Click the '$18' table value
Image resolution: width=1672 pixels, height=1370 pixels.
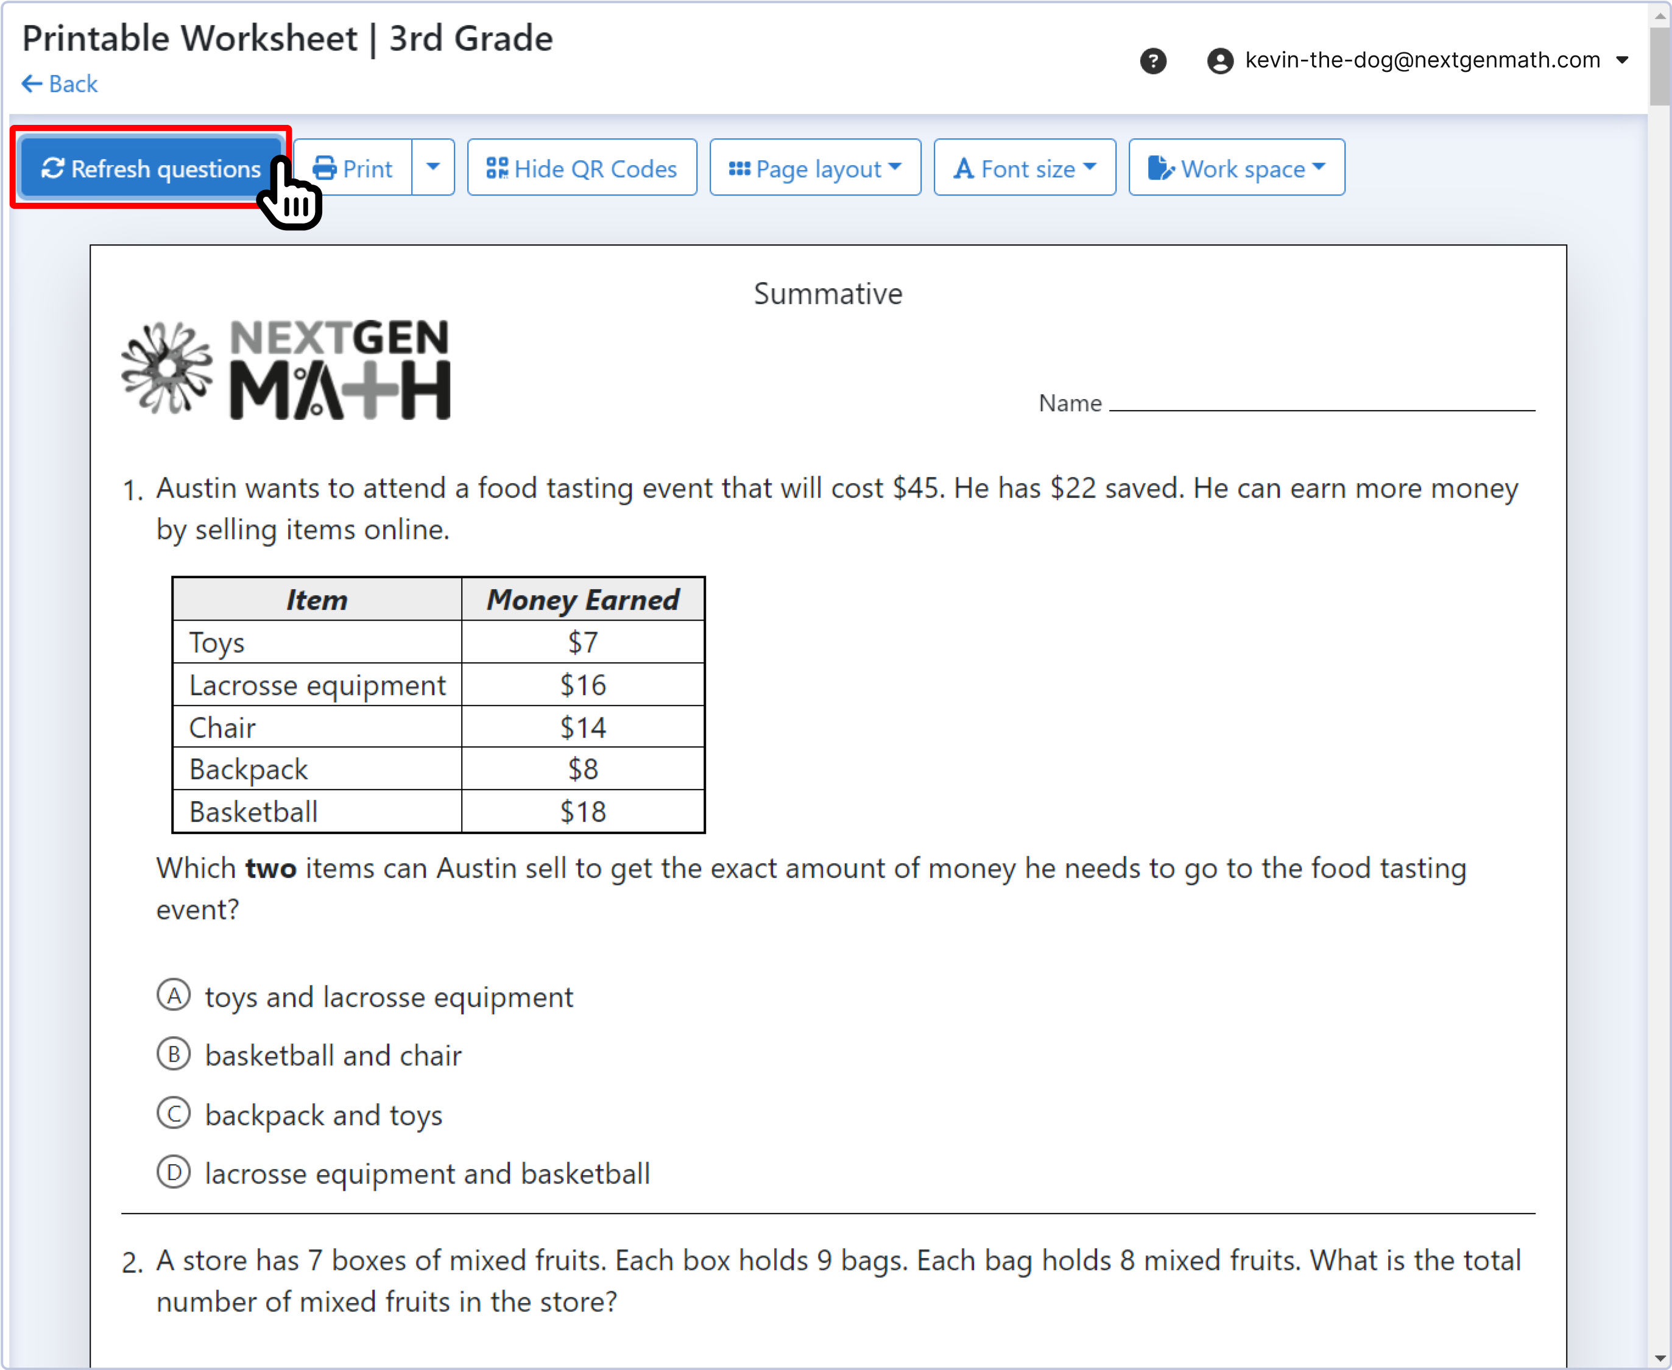pyautogui.click(x=583, y=812)
